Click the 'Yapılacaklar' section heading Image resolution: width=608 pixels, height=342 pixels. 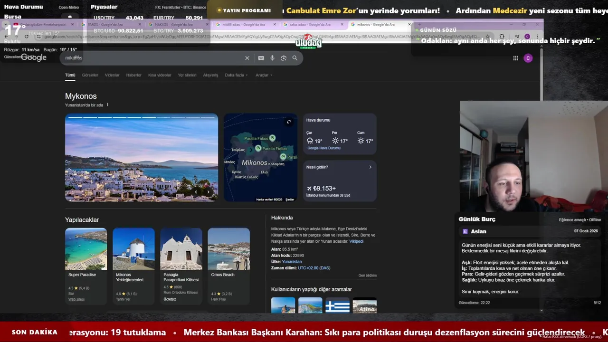point(82,220)
